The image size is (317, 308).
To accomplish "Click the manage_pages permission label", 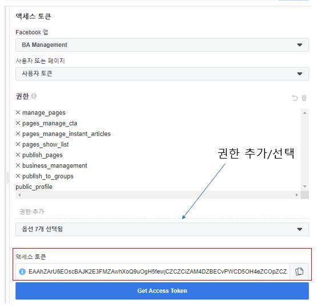I will pyautogui.click(x=44, y=113).
